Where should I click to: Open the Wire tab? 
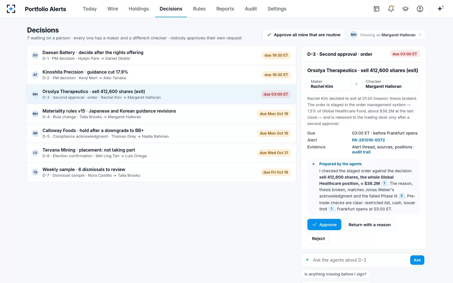113,9
